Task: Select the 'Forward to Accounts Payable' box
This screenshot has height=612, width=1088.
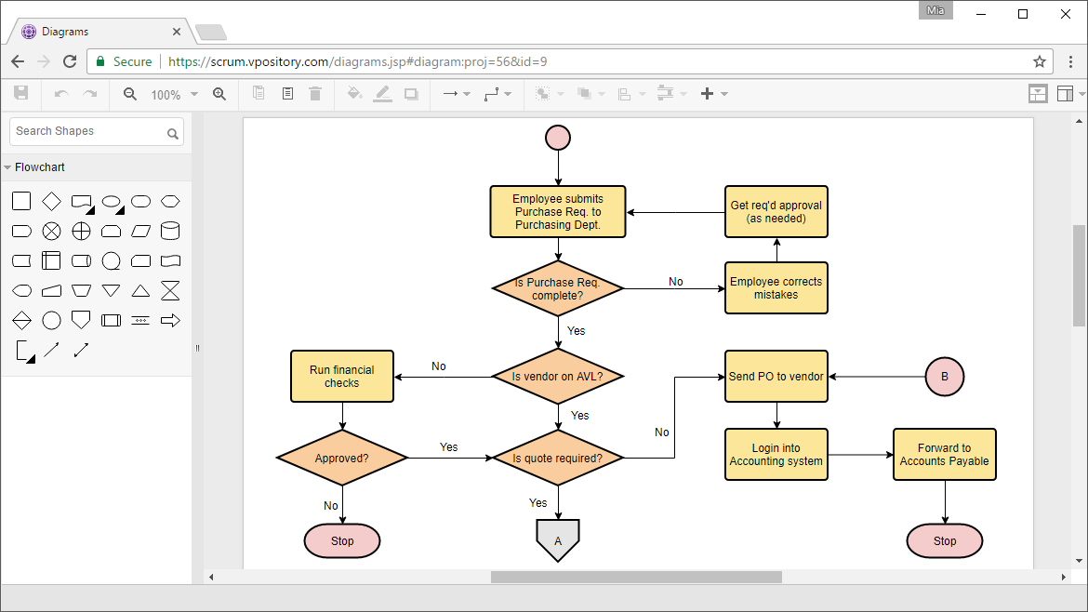Action: coord(945,455)
